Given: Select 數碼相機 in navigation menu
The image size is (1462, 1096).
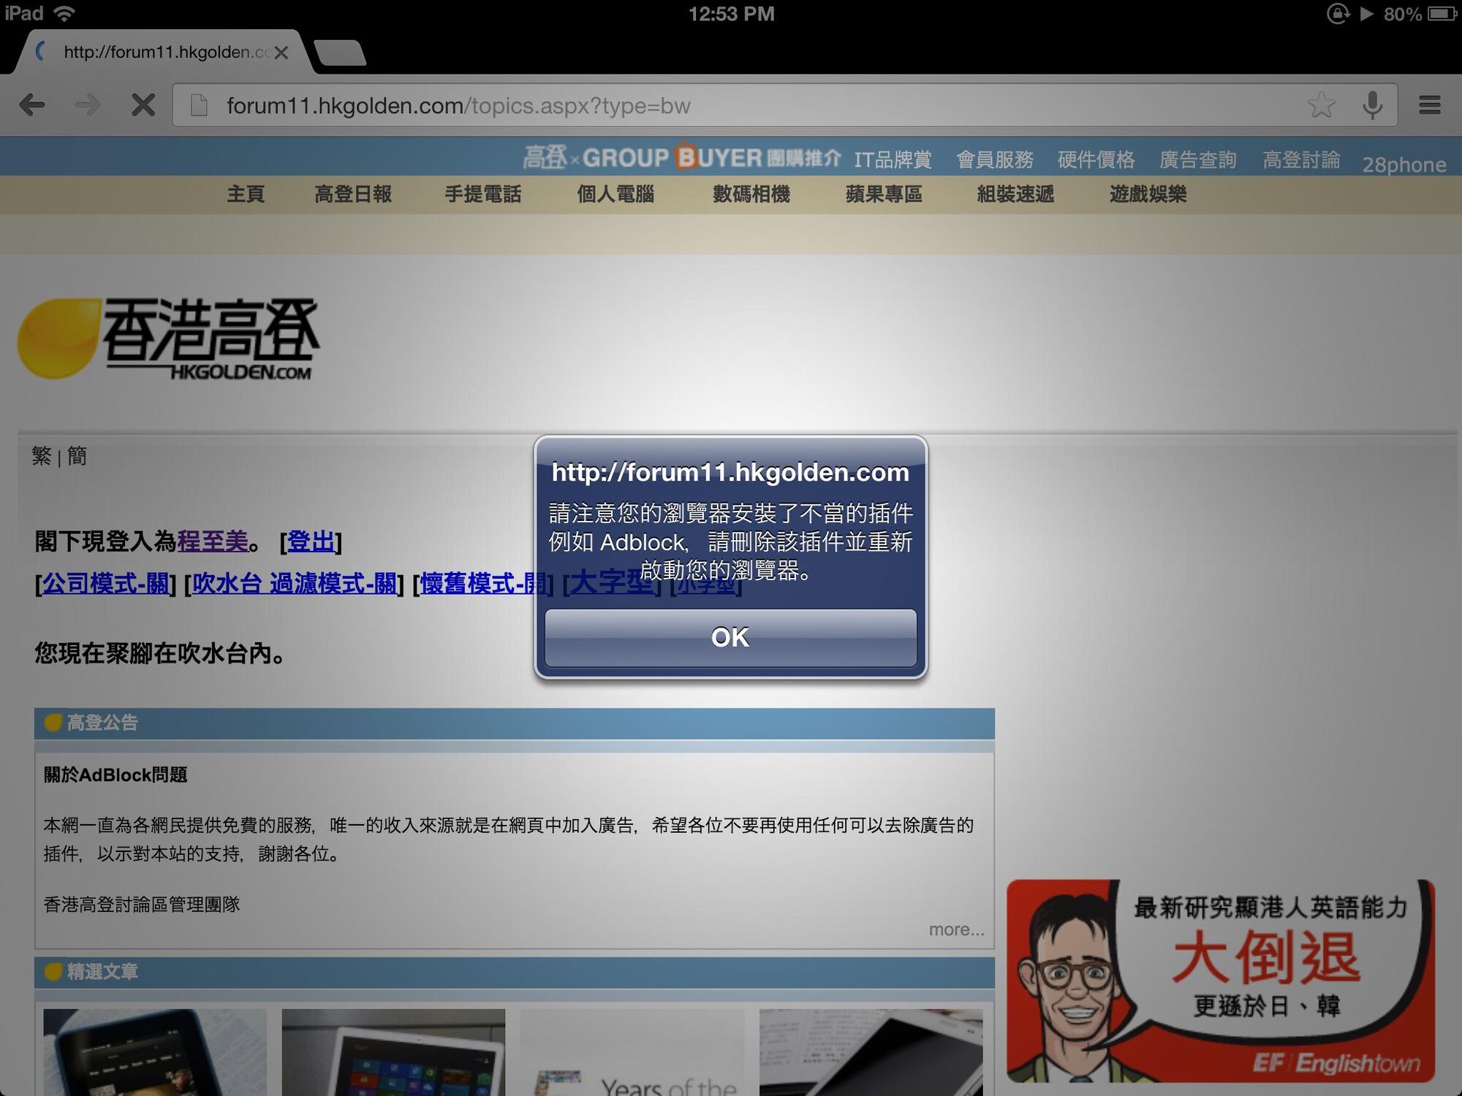Looking at the screenshot, I should pyautogui.click(x=751, y=194).
